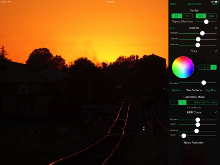Screen dimensions: 220x165
Task: Tap the V = MAX(R,G,B) formula text
Action: point(194,108)
